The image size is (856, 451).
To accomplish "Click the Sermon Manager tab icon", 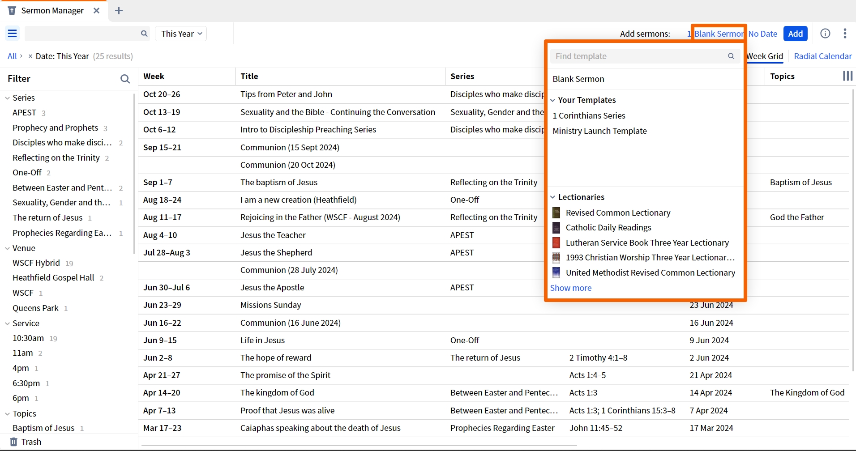I will click(x=12, y=11).
